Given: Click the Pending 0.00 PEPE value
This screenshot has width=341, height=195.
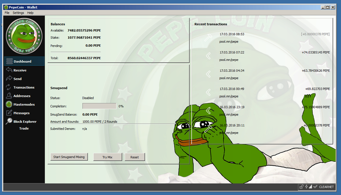Looking at the screenshot, I should [93, 45].
